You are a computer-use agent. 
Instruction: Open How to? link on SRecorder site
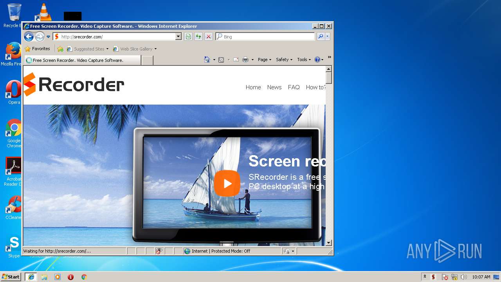[x=315, y=87]
